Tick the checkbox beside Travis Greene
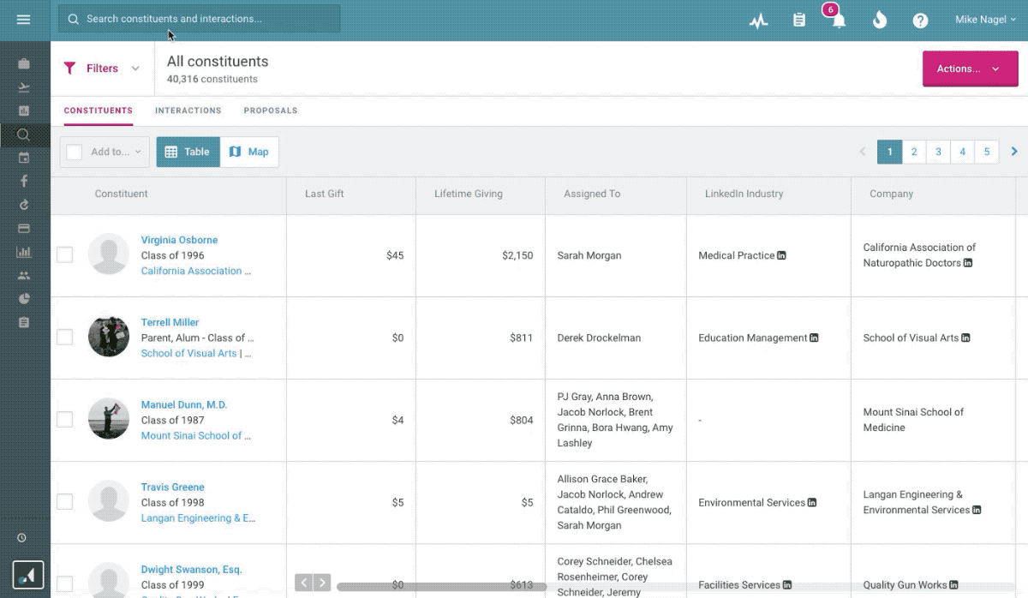 click(65, 502)
